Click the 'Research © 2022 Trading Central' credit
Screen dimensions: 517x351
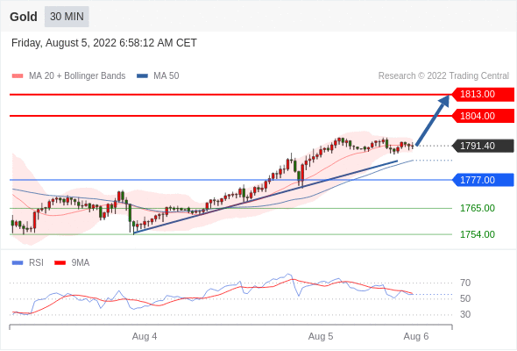coord(443,76)
